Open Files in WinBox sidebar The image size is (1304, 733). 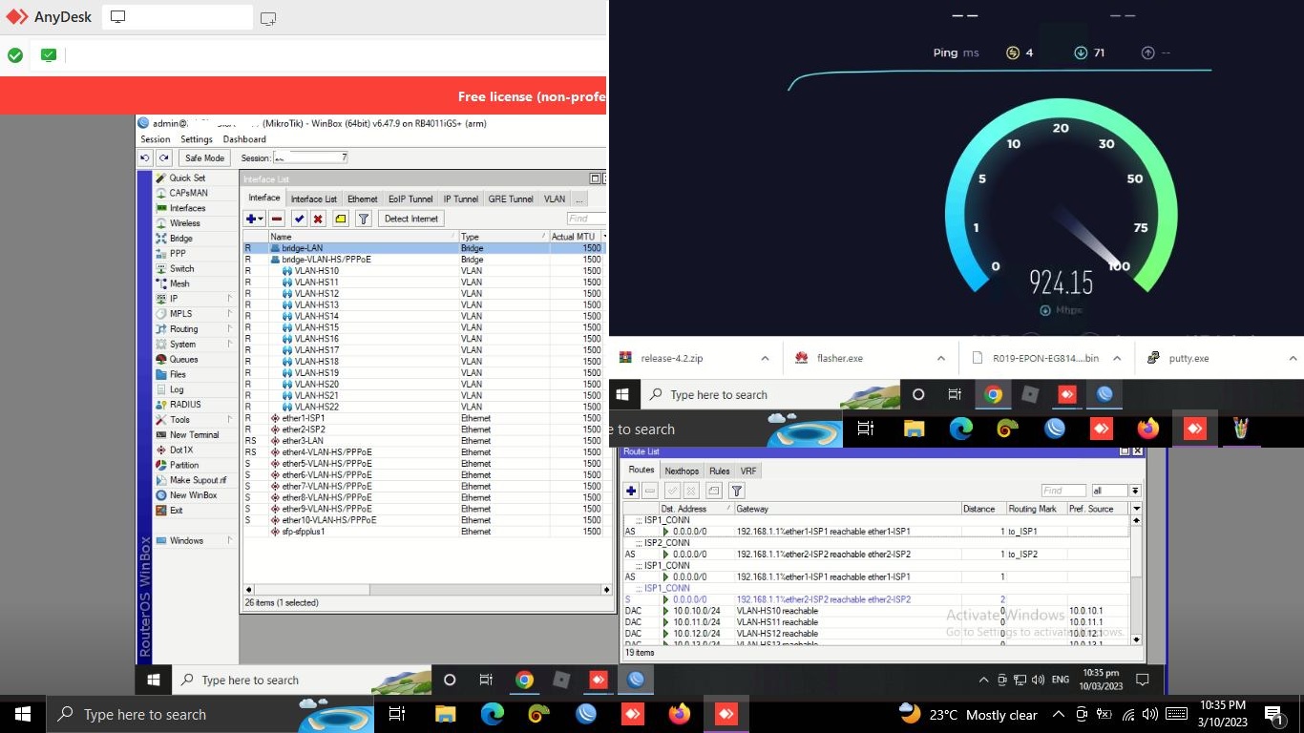(x=178, y=374)
